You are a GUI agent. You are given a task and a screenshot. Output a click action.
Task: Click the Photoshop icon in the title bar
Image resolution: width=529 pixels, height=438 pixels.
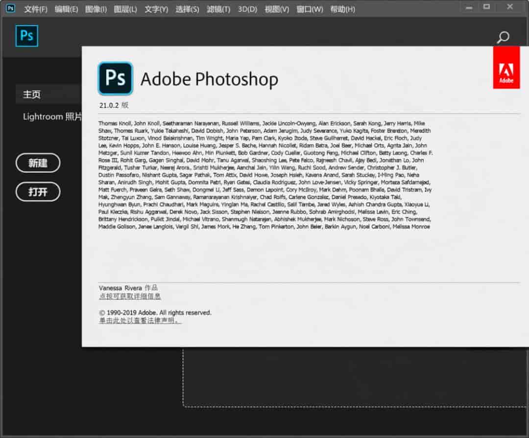point(10,8)
